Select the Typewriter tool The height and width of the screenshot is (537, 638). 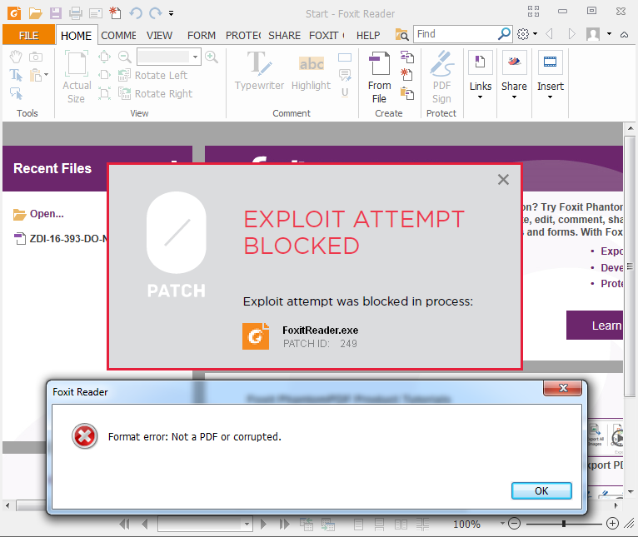point(259,71)
